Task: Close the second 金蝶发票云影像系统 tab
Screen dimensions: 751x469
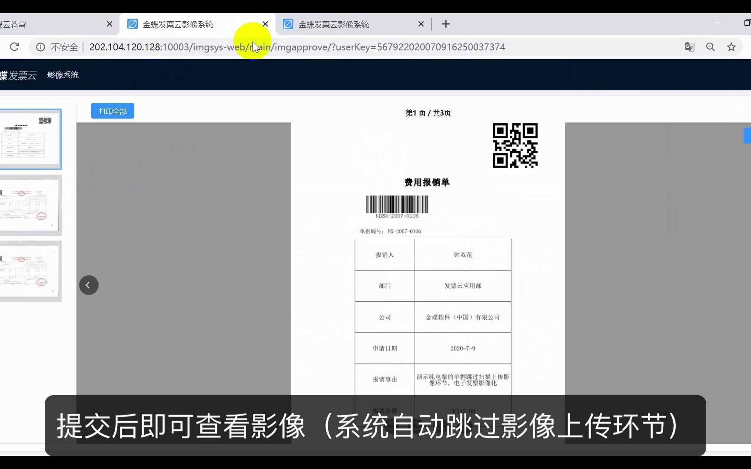Action: point(421,24)
